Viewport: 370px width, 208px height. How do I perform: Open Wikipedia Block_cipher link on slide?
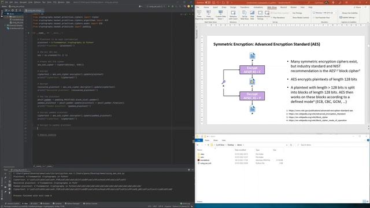coord(308,117)
